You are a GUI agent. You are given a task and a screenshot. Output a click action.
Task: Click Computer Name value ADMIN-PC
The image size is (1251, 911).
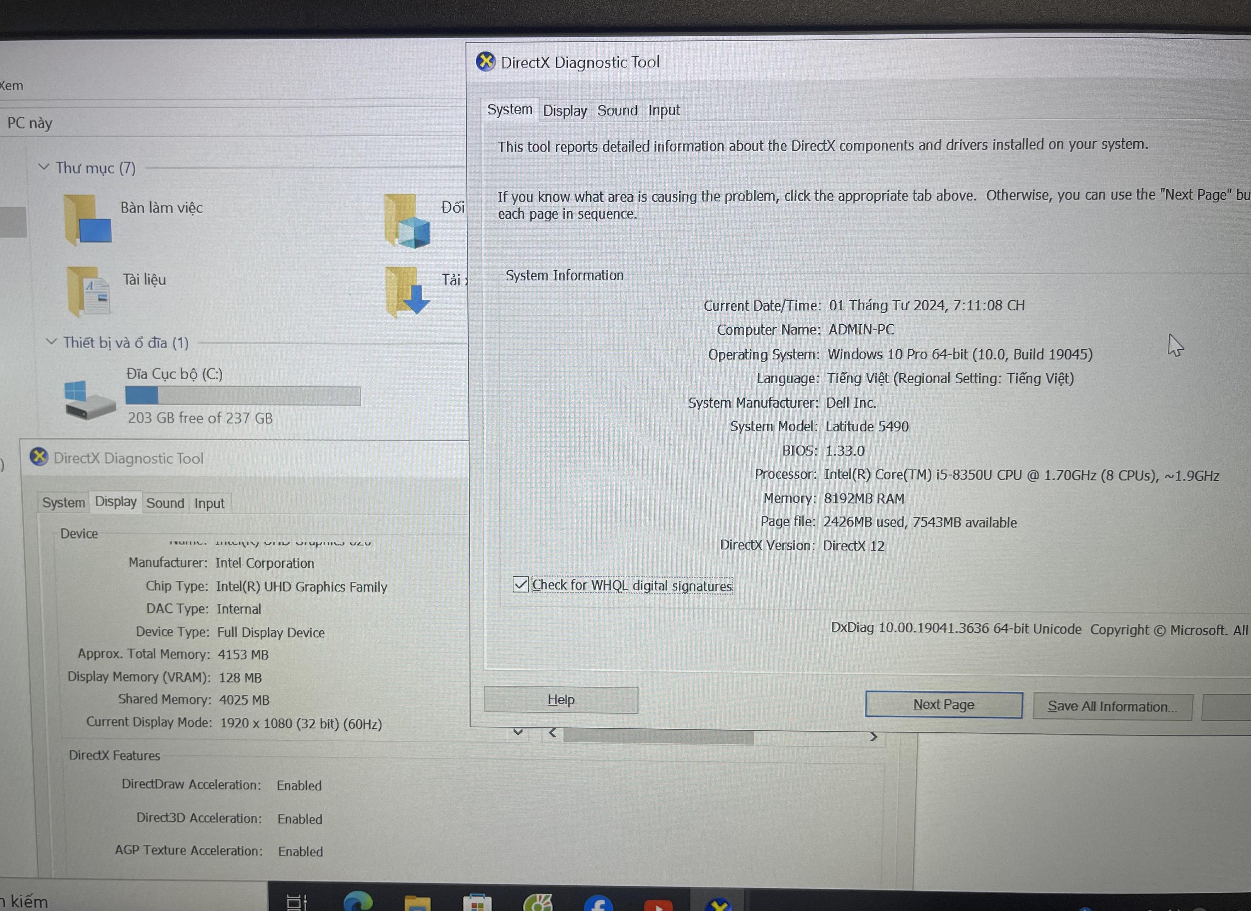tap(861, 330)
